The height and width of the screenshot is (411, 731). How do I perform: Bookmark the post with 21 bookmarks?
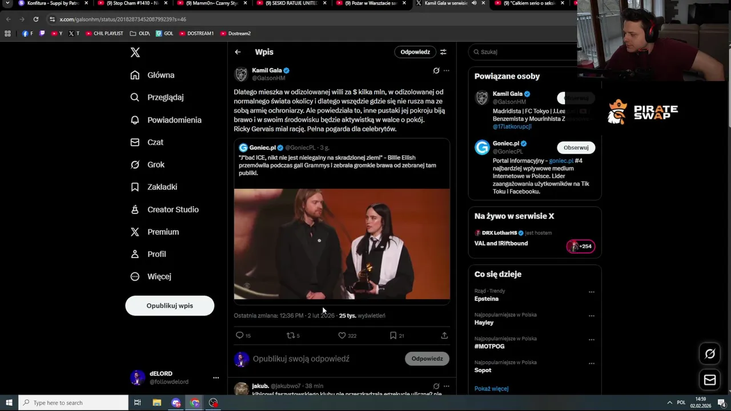(393, 336)
